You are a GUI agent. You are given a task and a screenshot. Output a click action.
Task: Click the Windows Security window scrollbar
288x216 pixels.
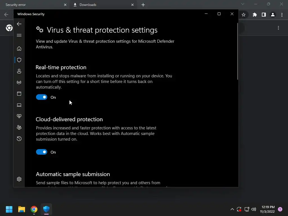[x=237, y=51]
